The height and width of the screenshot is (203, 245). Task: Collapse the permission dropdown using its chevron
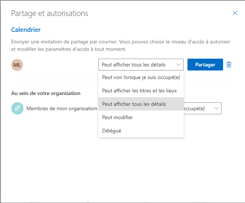coord(178,65)
